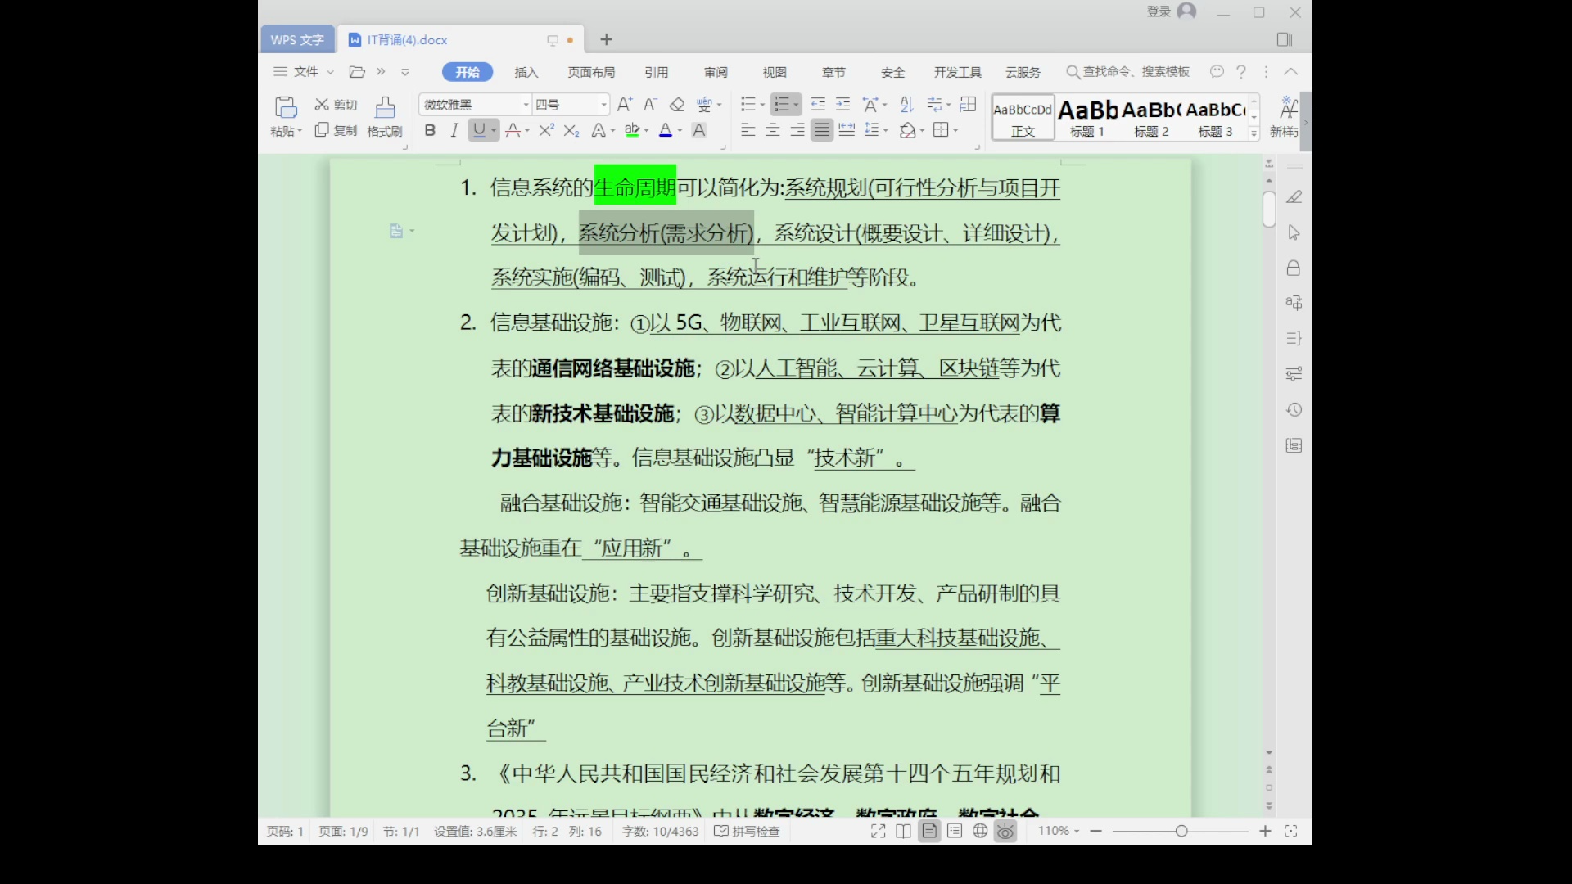Switch to the 引用 ribbon tab
The width and height of the screenshot is (1572, 884).
657,72
